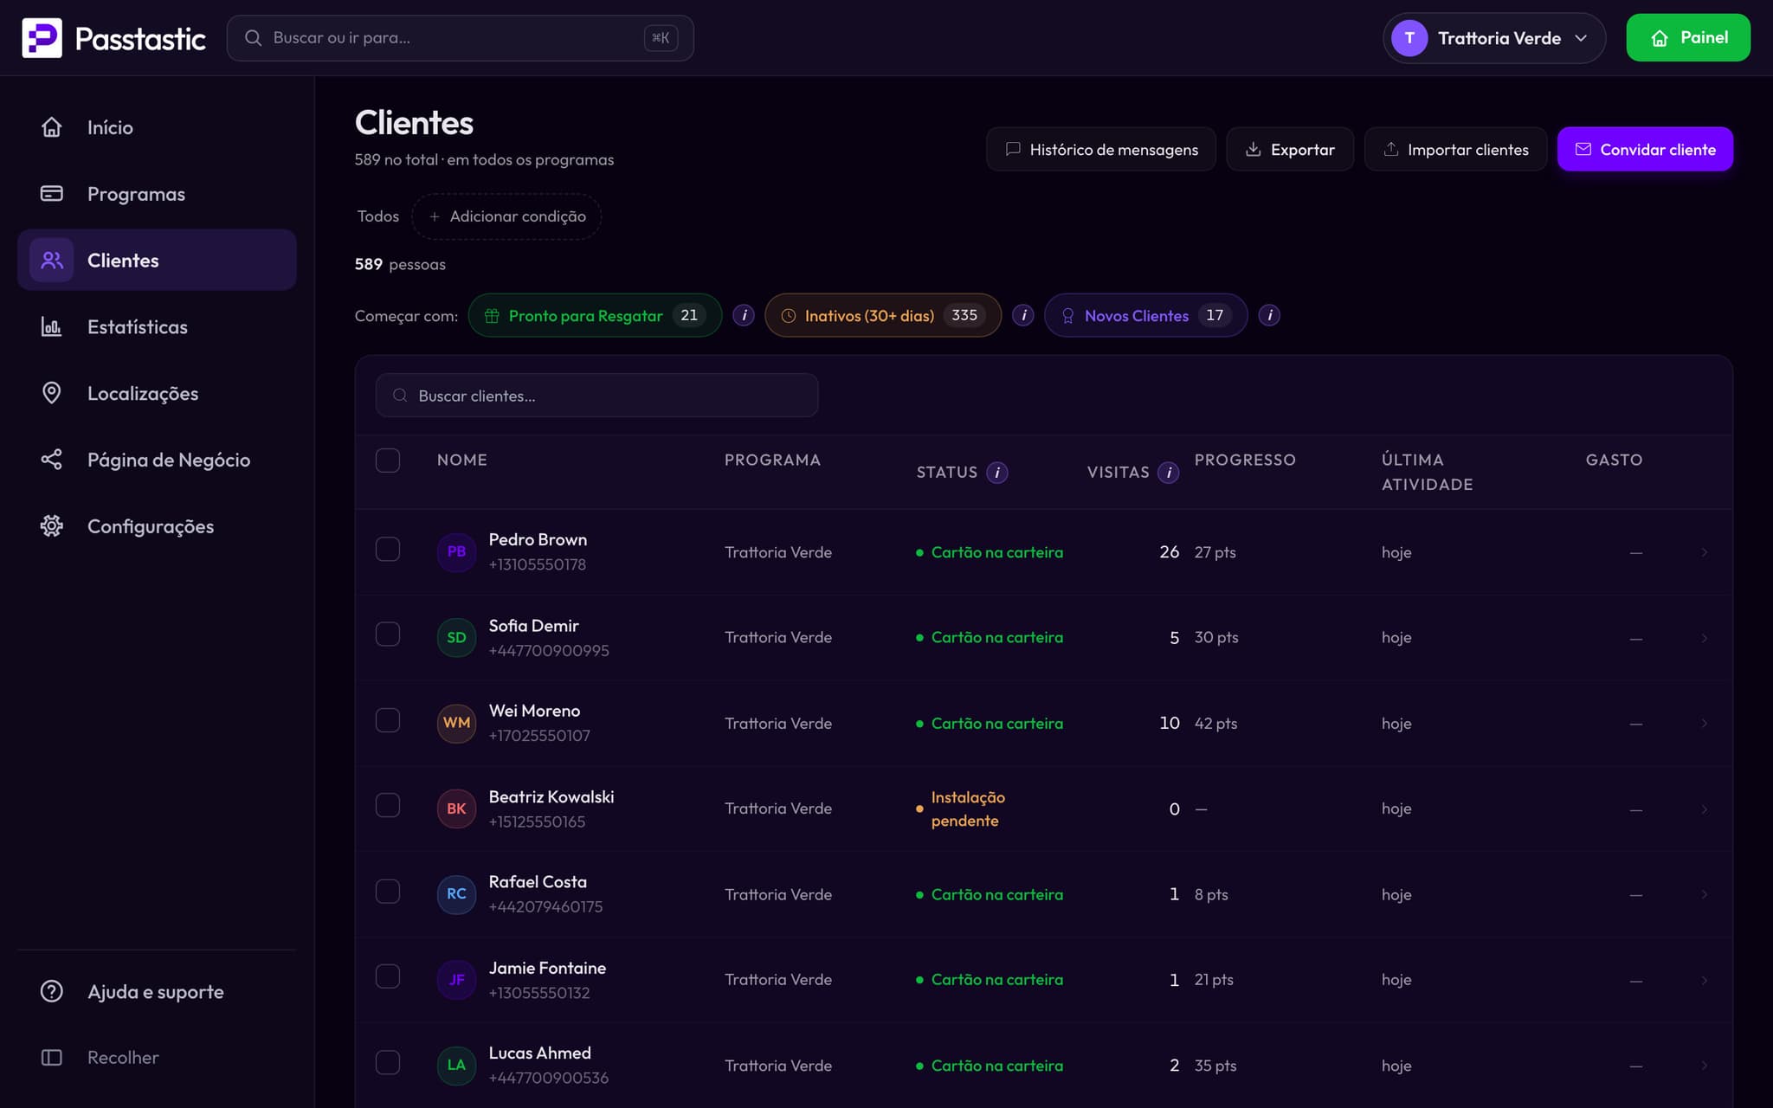Click the Passtastic logo icon

pos(42,38)
